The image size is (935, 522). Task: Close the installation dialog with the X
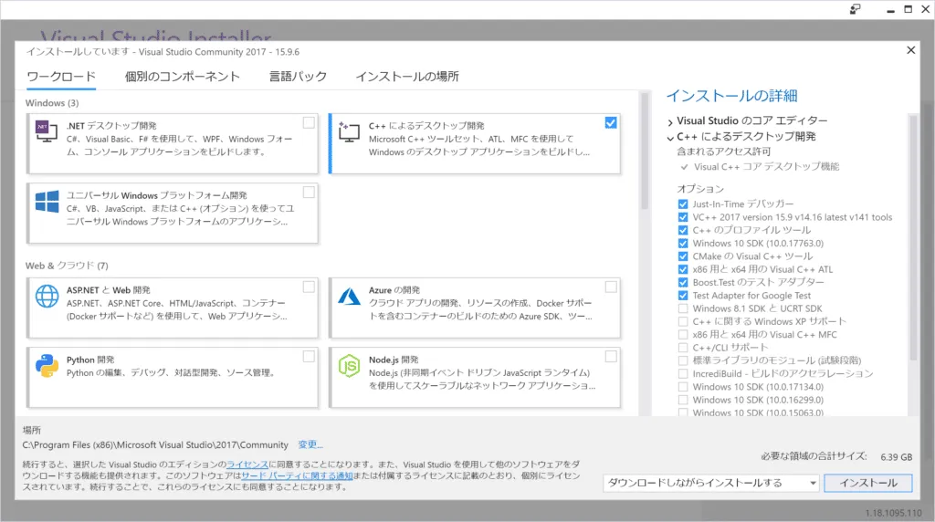pyautogui.click(x=910, y=50)
